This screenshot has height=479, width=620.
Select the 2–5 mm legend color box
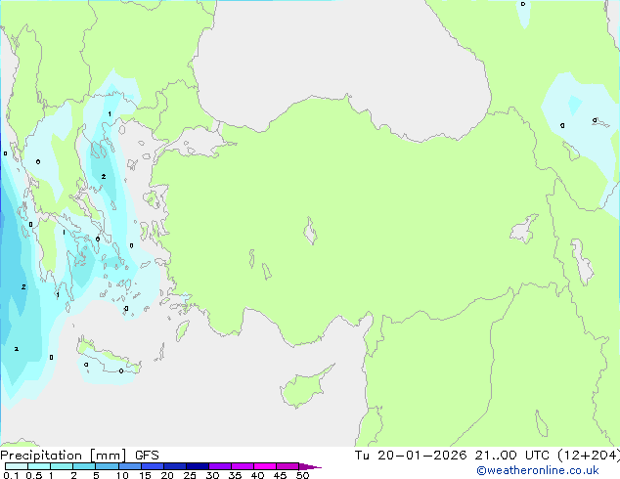pyautogui.click(x=84, y=466)
